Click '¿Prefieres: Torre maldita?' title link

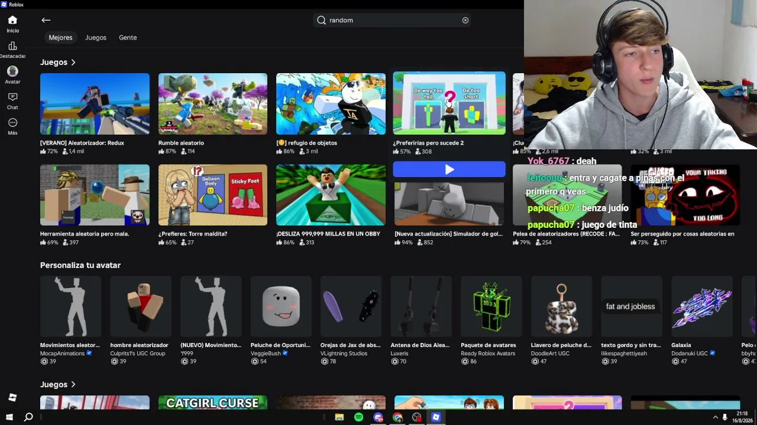193,234
